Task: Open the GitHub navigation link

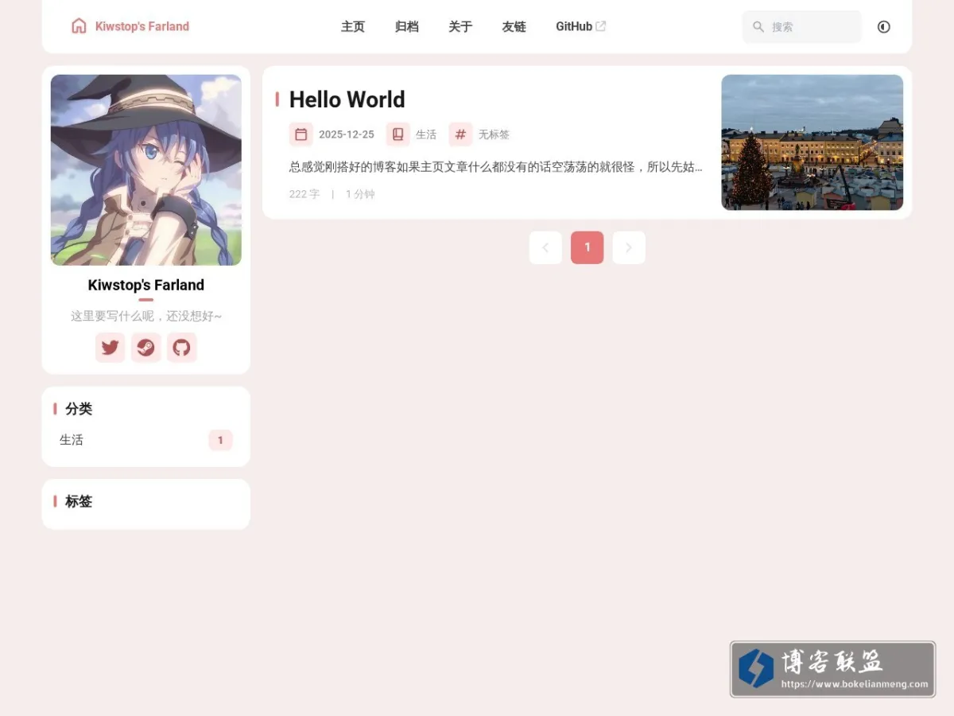Action: click(x=580, y=26)
